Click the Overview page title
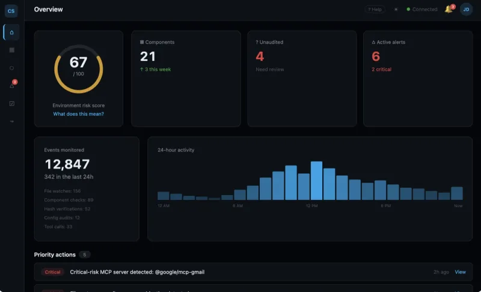 point(49,10)
